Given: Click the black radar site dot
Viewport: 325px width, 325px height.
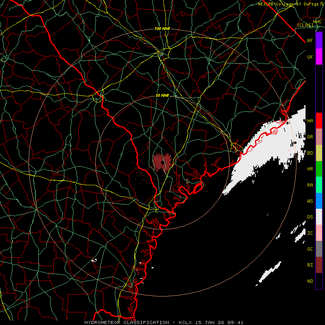Looking at the screenshot, I should pyautogui.click(x=162, y=162).
